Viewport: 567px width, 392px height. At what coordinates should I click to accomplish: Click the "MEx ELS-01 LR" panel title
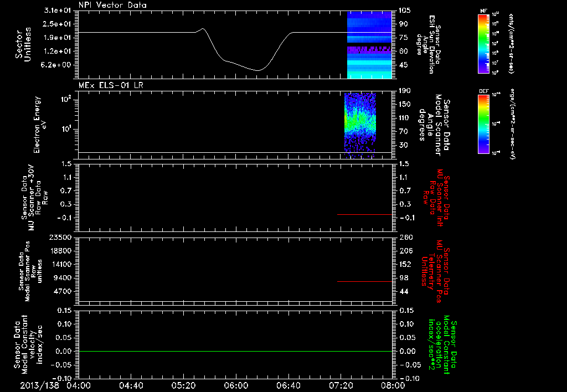tap(111, 85)
